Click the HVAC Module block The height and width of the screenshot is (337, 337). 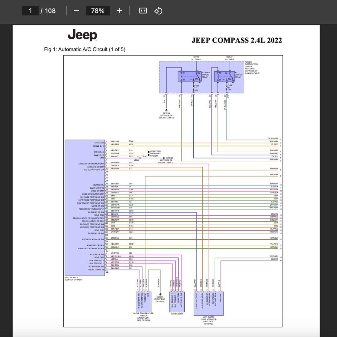point(85,208)
